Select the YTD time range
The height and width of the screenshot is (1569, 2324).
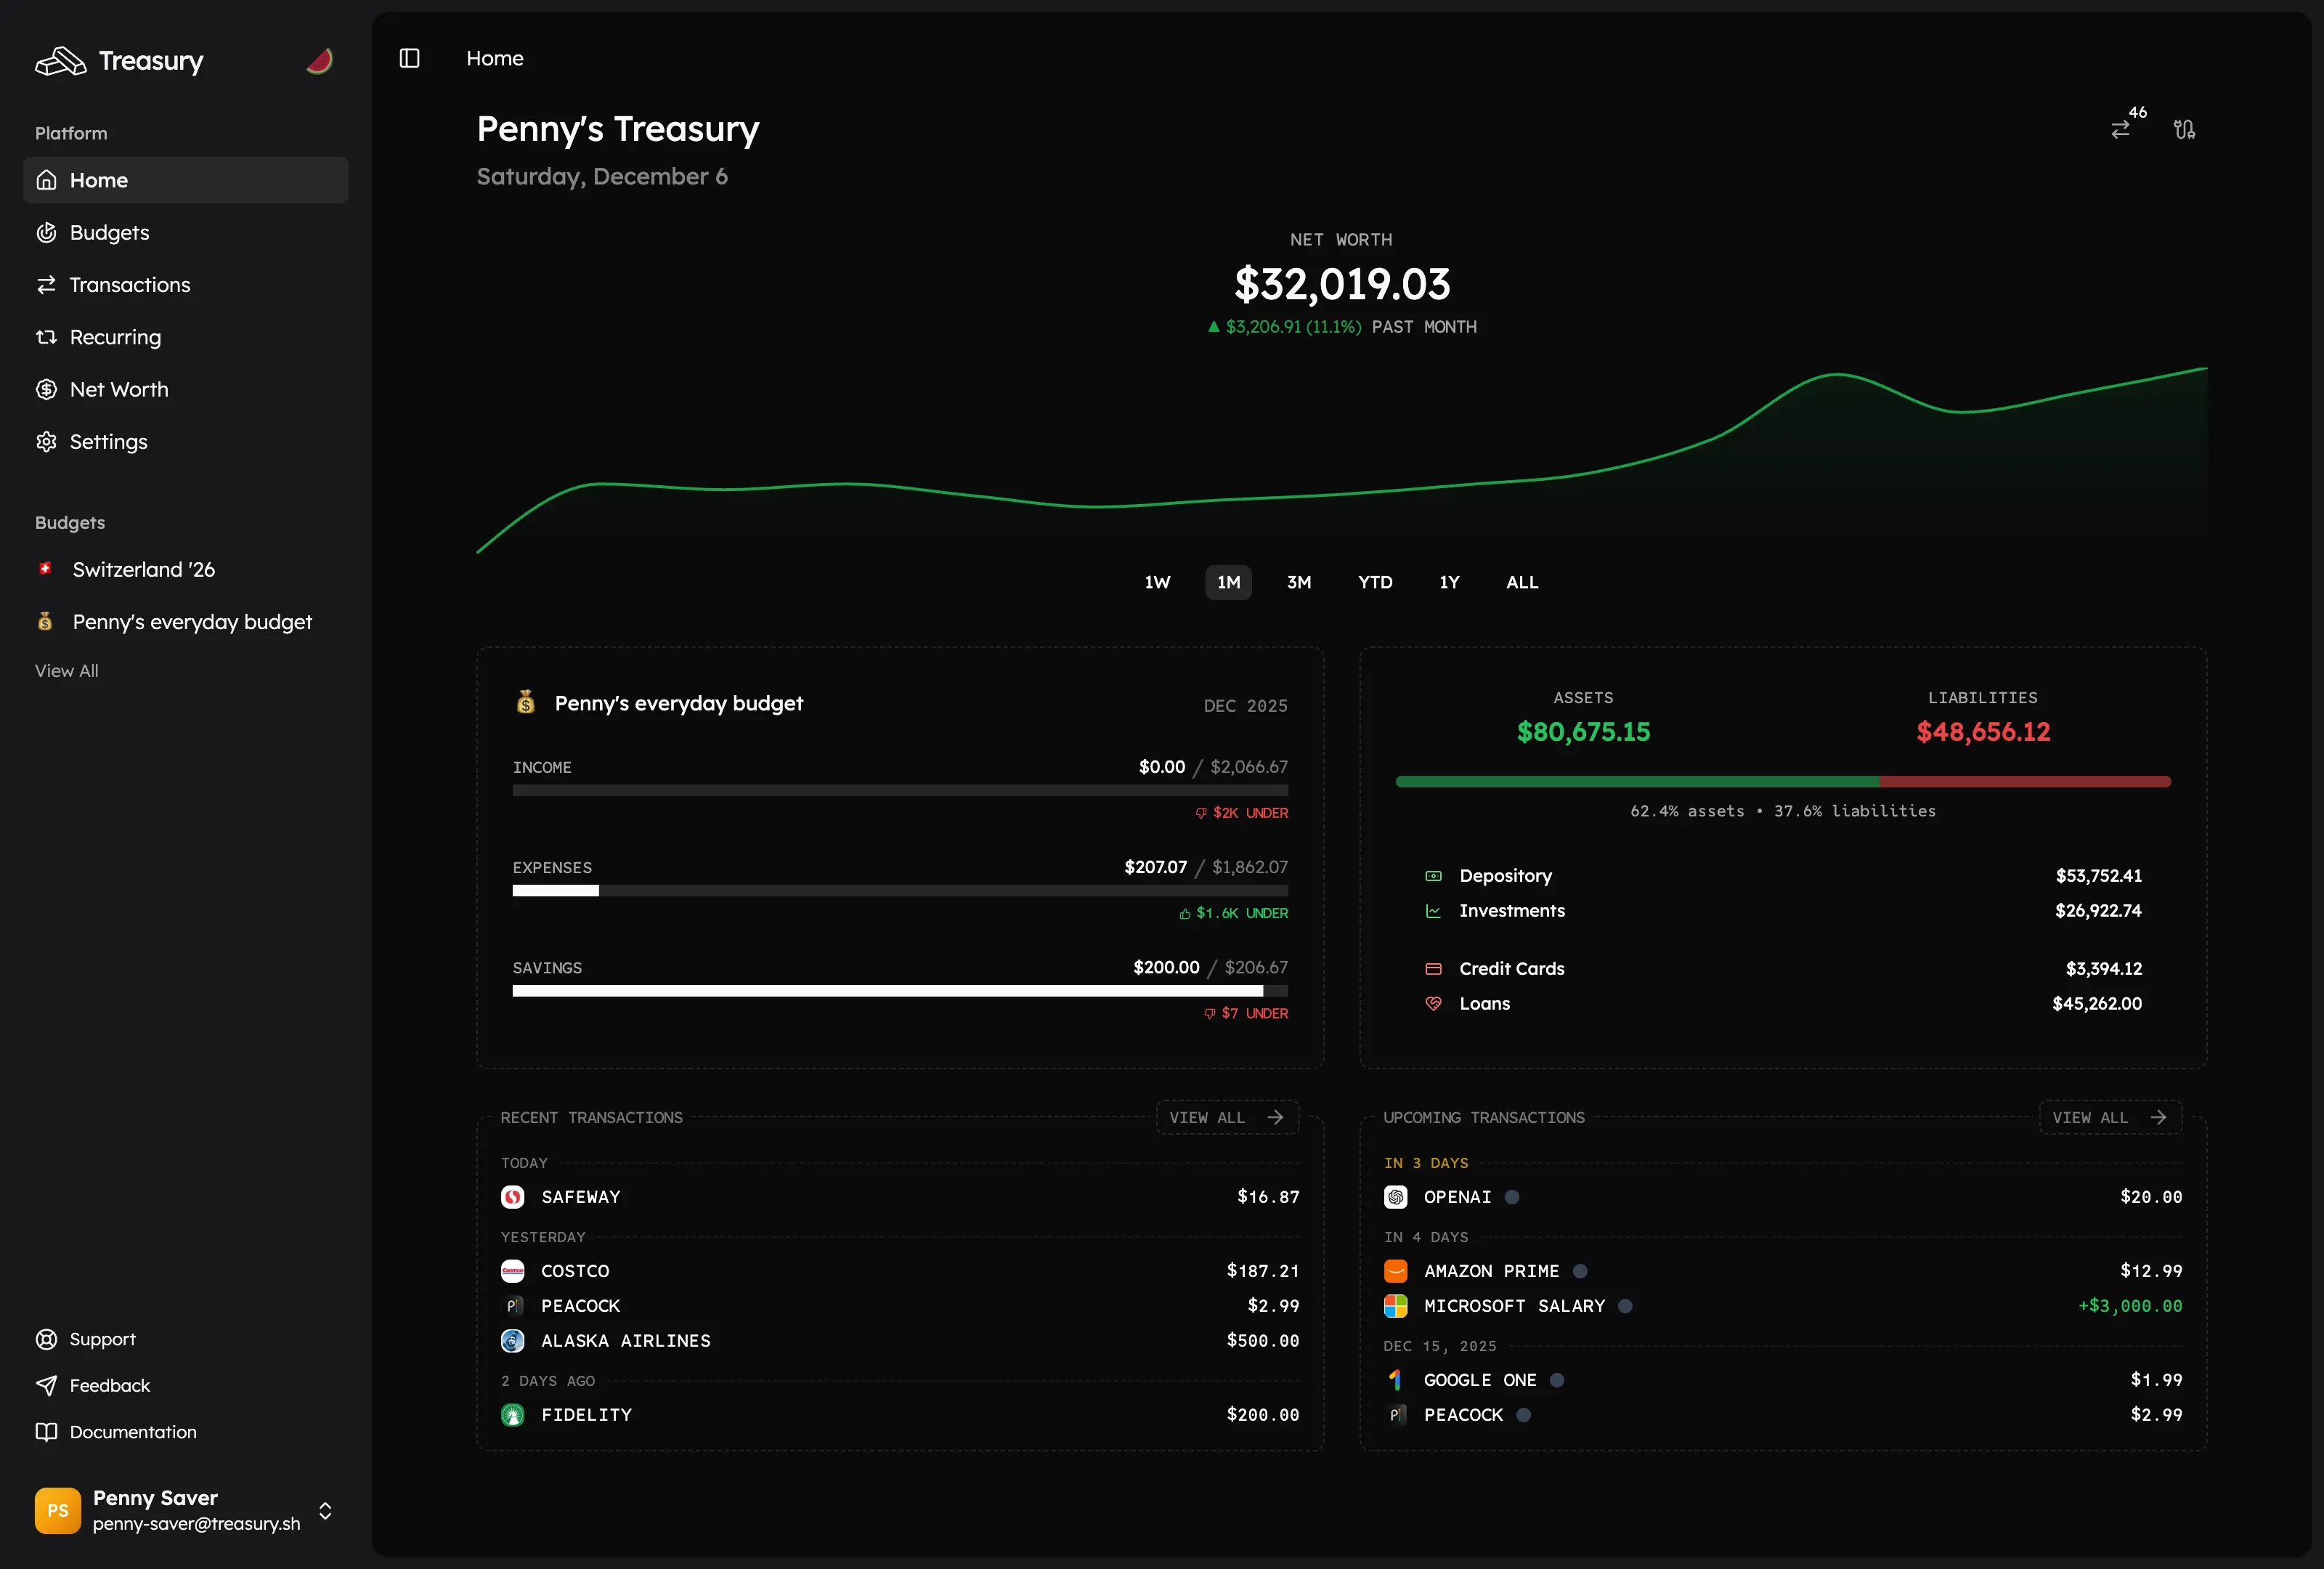(1375, 582)
